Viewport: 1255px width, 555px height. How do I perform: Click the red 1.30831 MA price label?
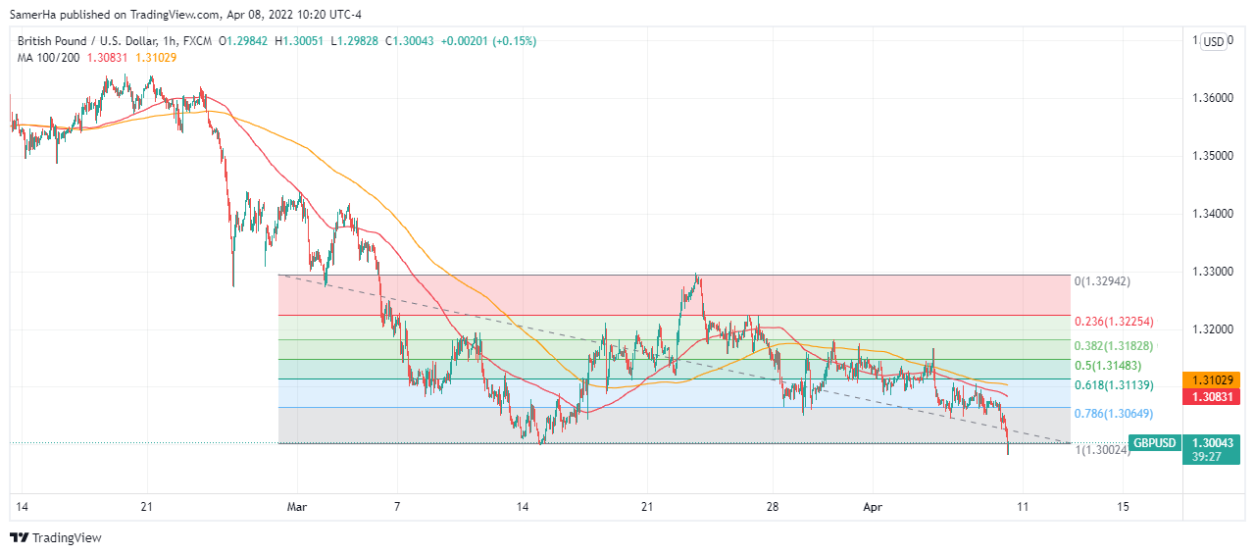[1214, 396]
